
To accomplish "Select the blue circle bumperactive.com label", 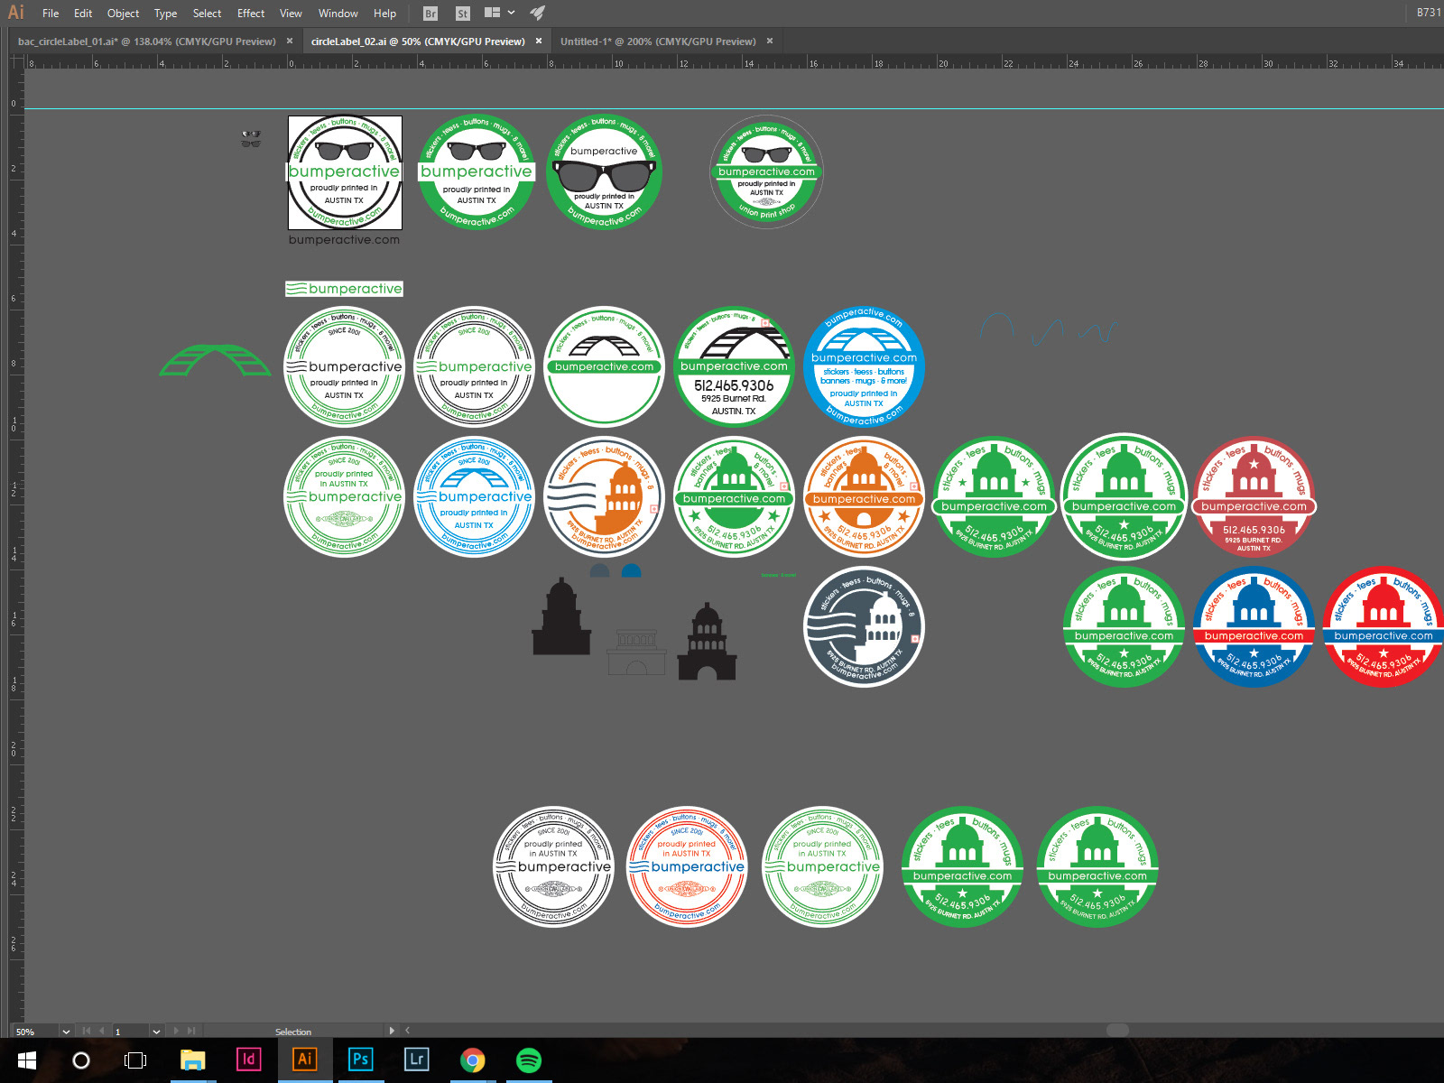I will [x=864, y=366].
